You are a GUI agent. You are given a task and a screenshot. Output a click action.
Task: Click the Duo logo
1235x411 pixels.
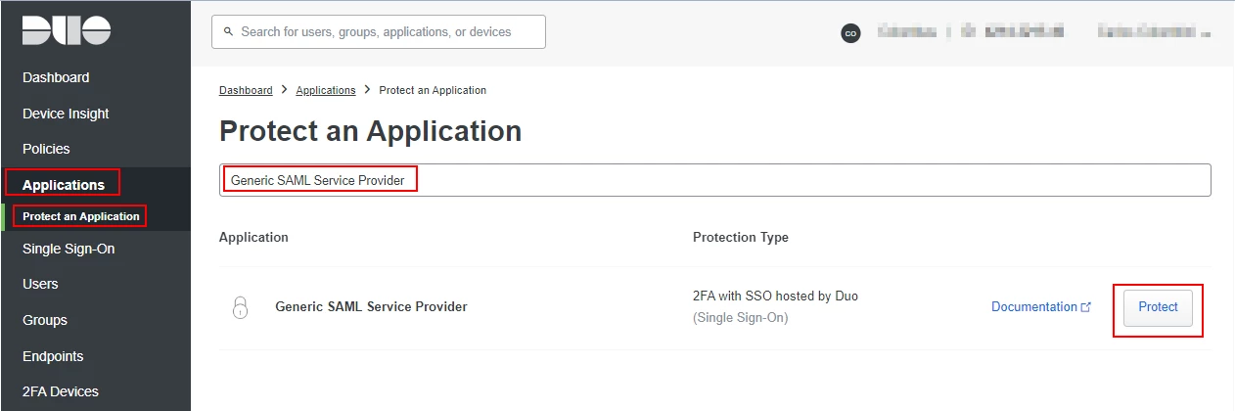coord(68,30)
